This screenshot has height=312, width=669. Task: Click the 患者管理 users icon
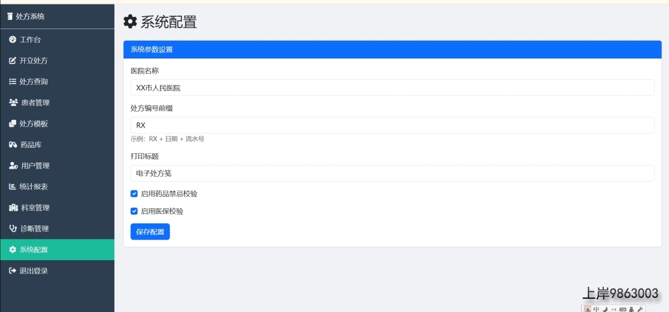tap(13, 103)
